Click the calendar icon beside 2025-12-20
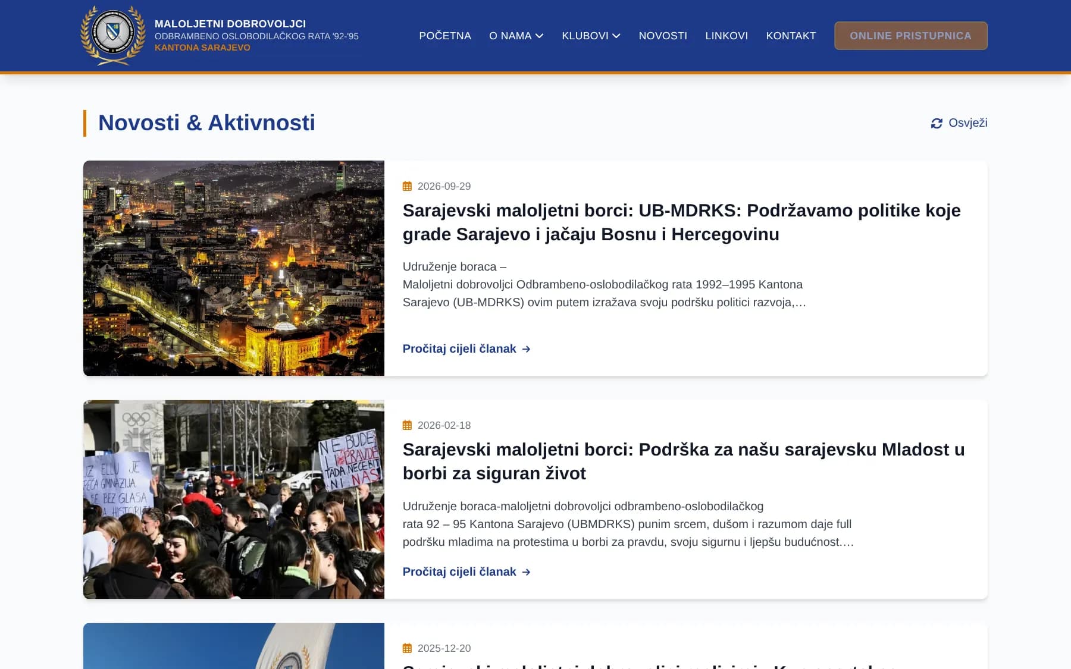 (407, 648)
